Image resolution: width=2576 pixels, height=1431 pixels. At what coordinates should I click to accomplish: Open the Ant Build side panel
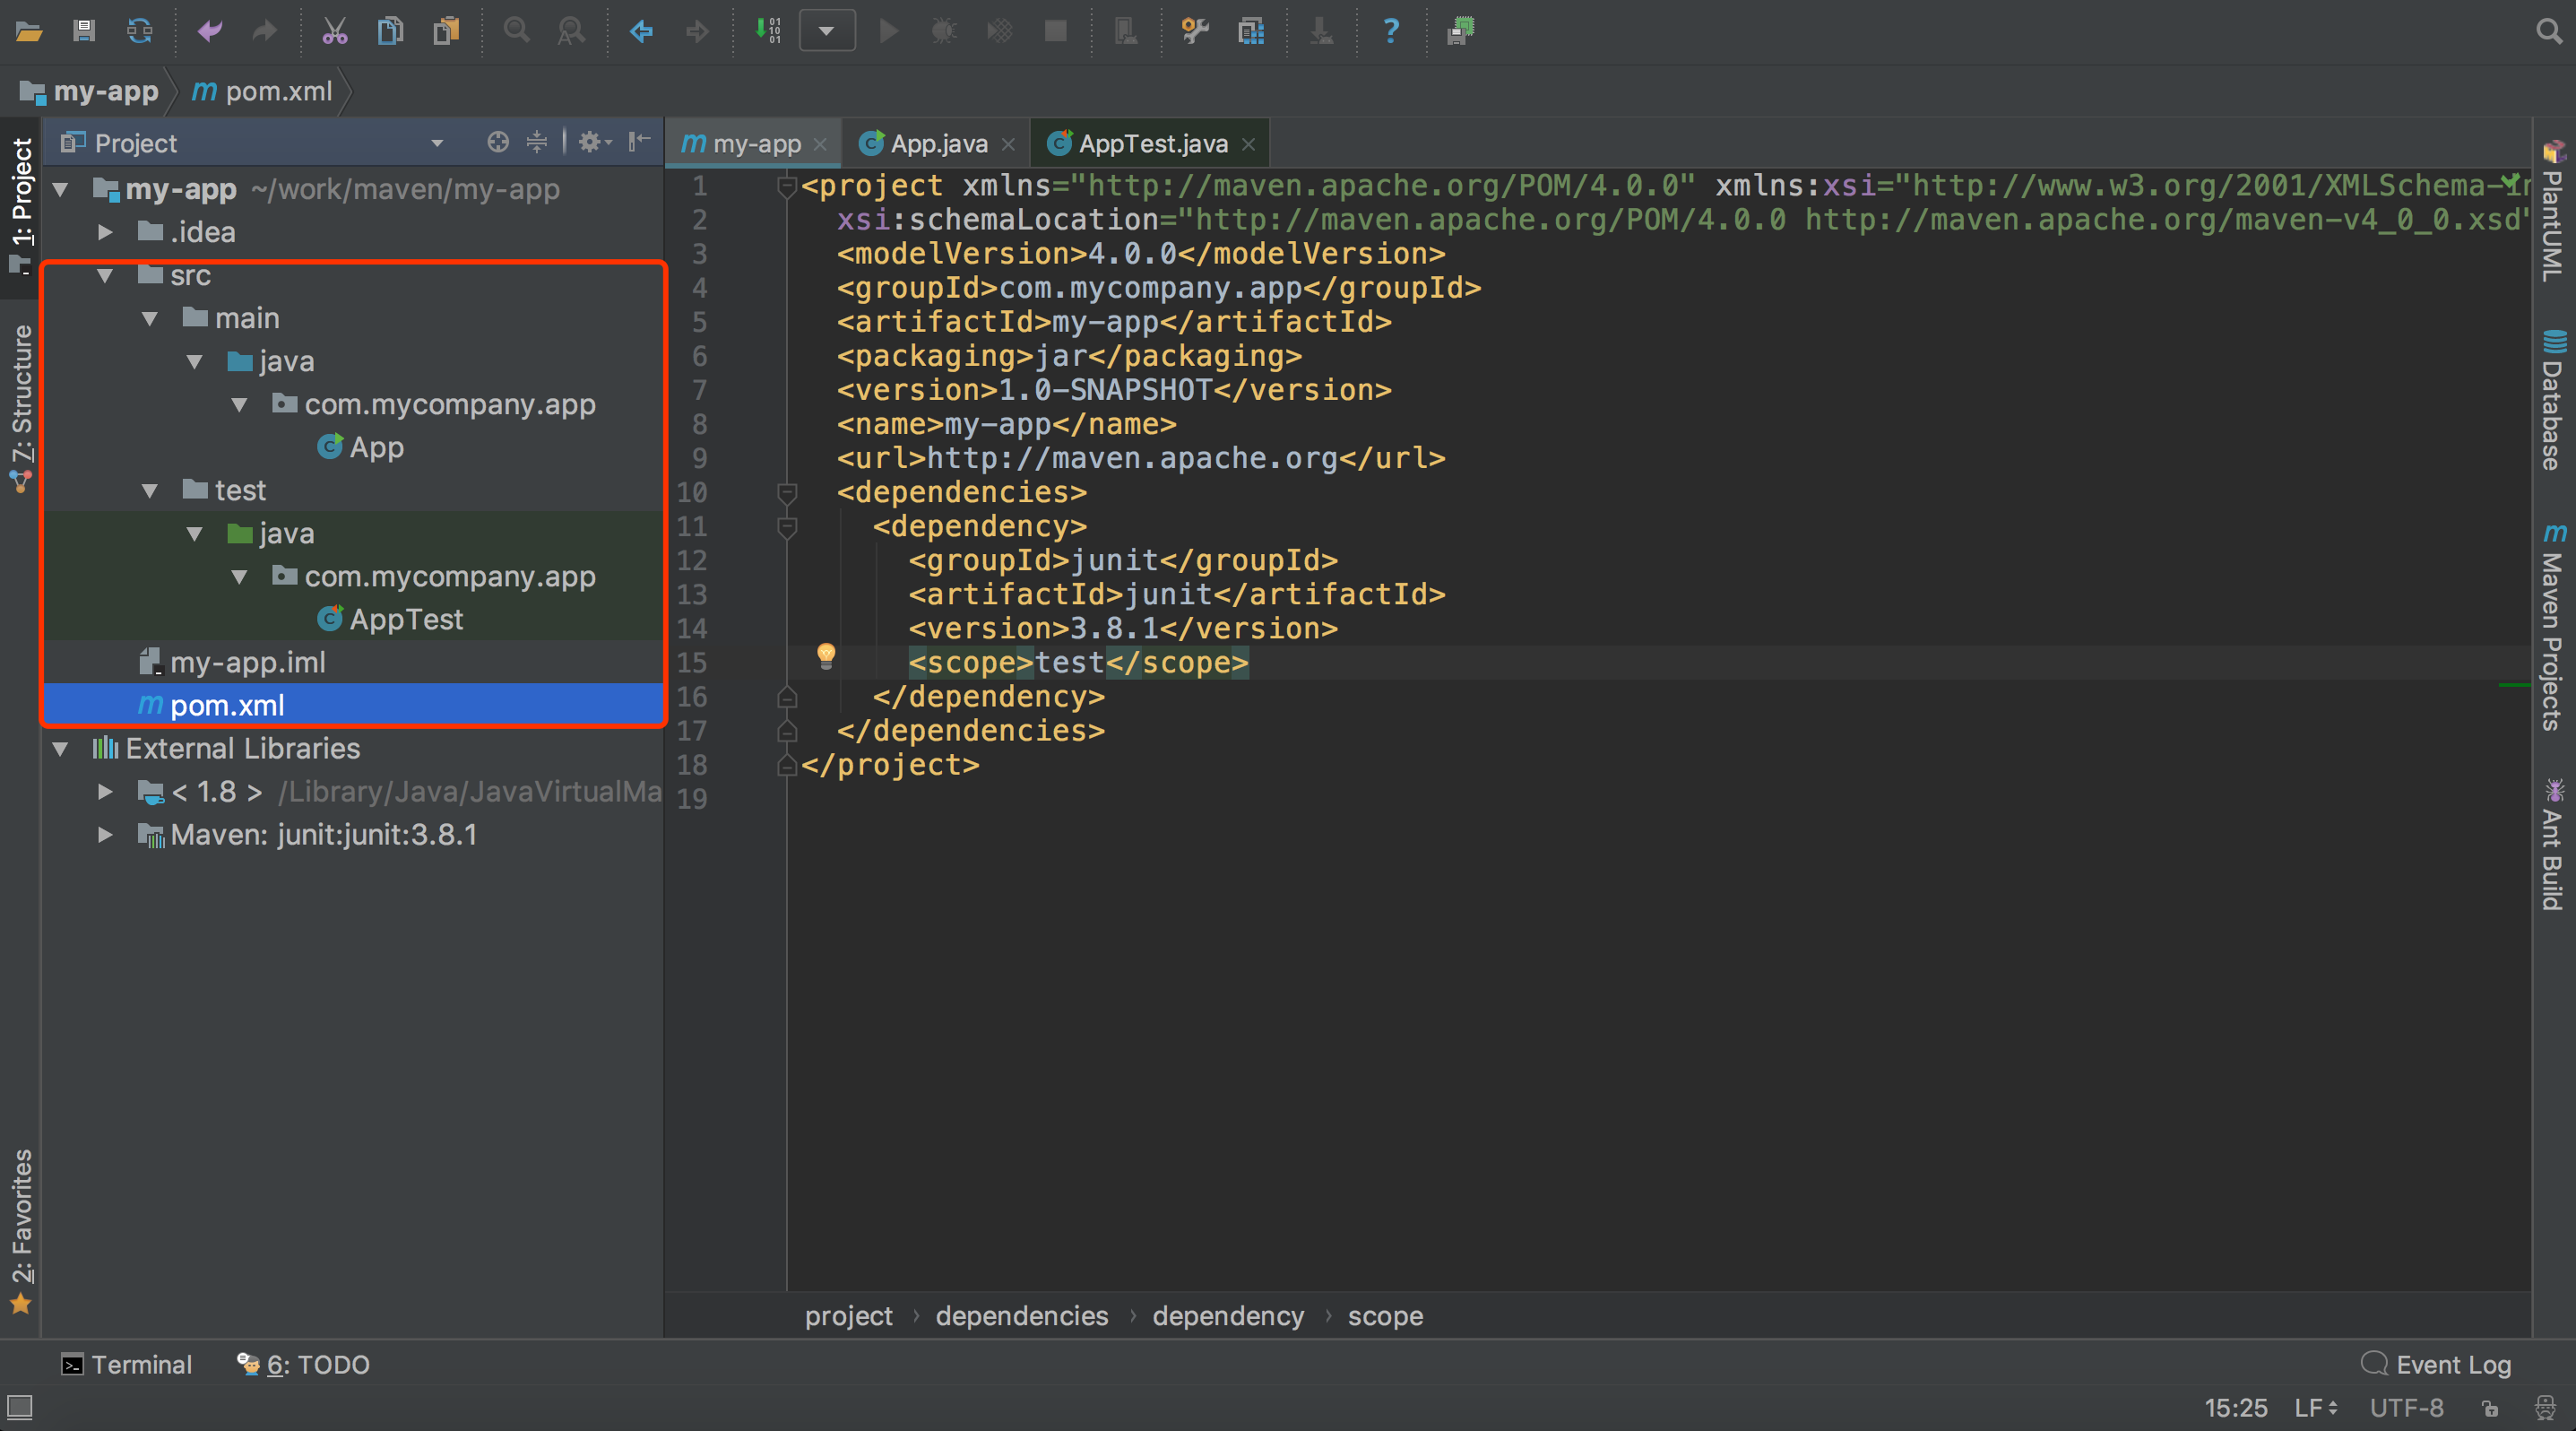[2553, 843]
